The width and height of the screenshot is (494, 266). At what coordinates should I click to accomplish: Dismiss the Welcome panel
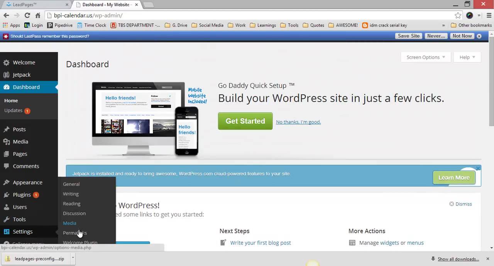click(x=460, y=204)
